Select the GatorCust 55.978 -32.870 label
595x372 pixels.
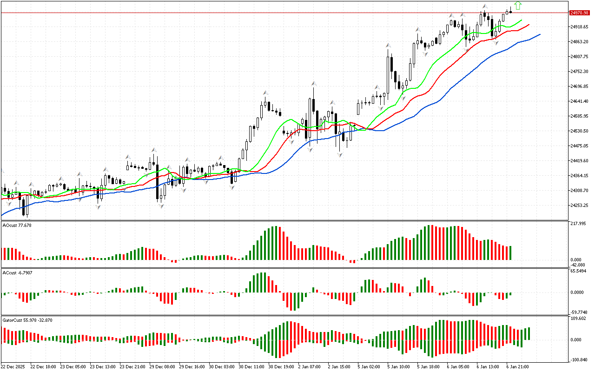(x=27, y=320)
